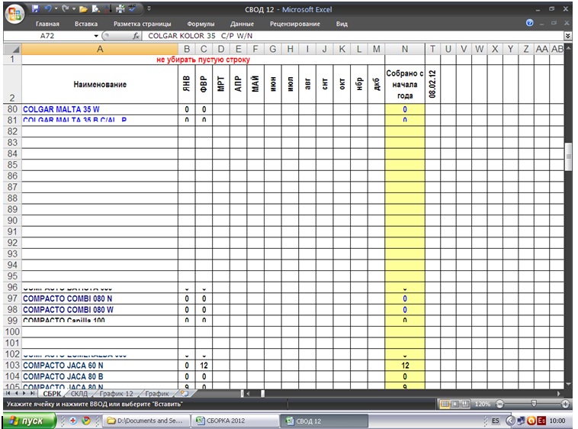Click cell COLGAR MALTA 35 W
This screenshot has width=578, height=429.
[x=100, y=109]
